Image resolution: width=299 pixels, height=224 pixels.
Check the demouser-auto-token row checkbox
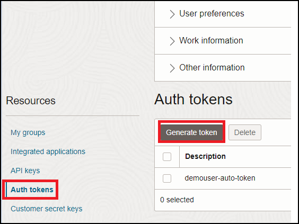(x=167, y=178)
